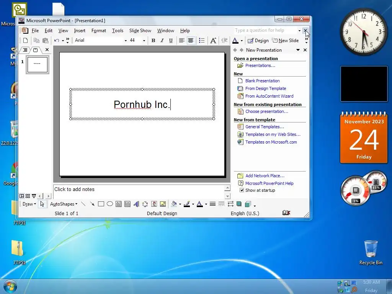Open the Format menu

99,31
